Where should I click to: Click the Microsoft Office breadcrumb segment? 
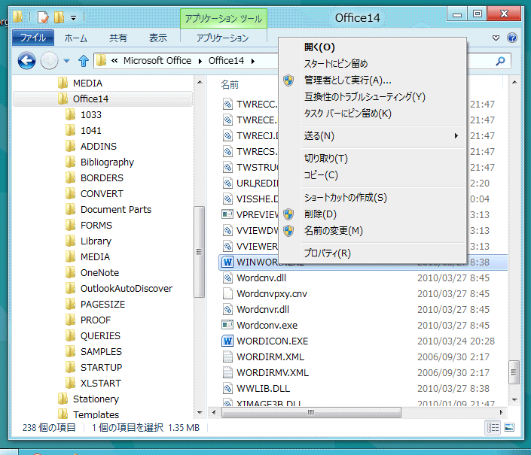[x=157, y=60]
